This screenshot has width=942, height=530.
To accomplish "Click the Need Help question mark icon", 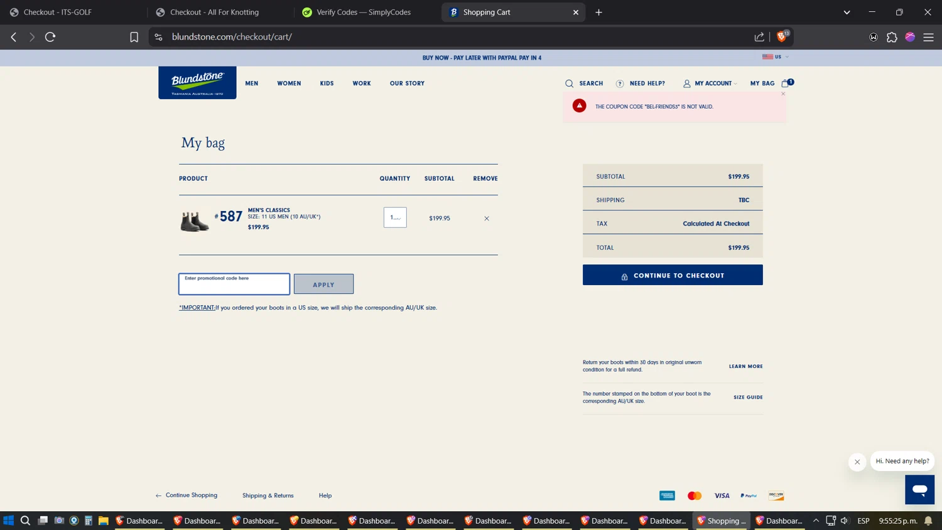I will (620, 84).
